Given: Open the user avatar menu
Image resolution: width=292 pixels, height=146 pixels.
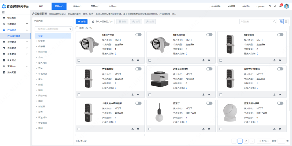Looking at the screenshot, I should (x=287, y=6).
